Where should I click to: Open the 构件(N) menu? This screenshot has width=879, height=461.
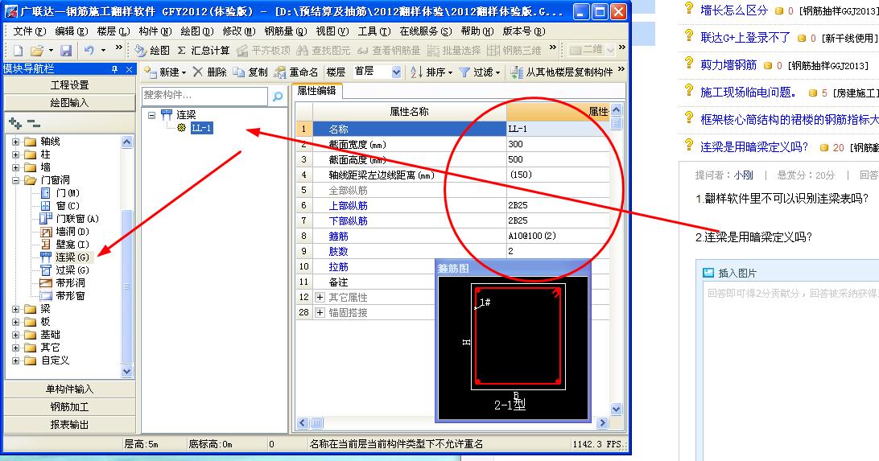coord(155,31)
